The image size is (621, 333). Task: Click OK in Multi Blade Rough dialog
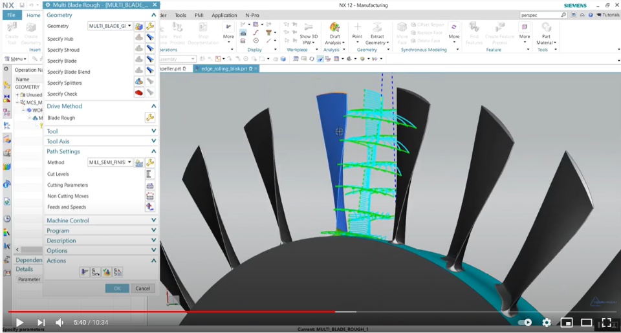[x=117, y=288]
